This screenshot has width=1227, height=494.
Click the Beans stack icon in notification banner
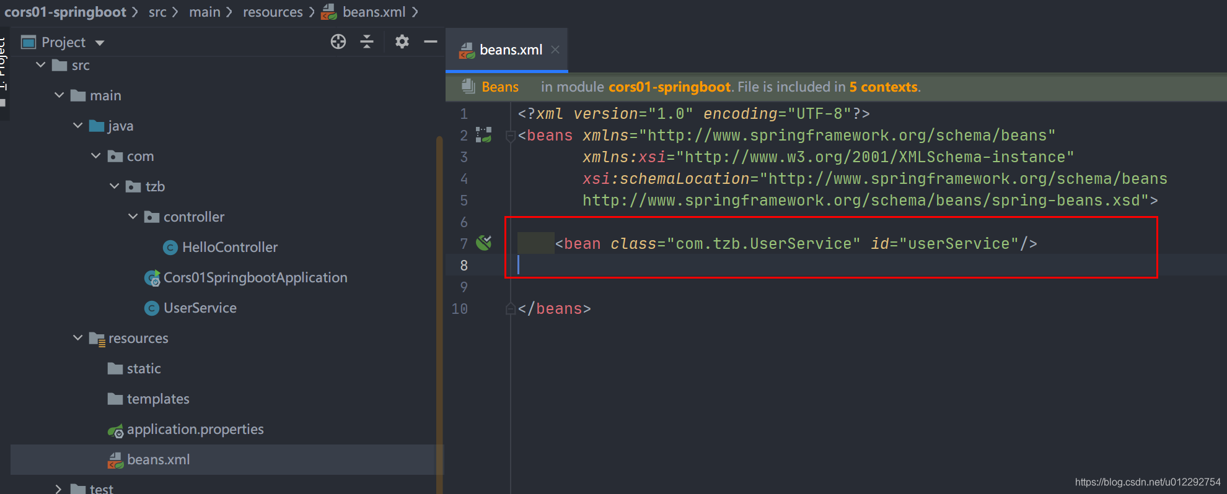(468, 87)
